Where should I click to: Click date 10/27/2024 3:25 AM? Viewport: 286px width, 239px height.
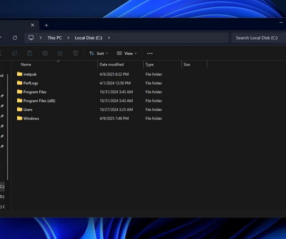point(116,109)
